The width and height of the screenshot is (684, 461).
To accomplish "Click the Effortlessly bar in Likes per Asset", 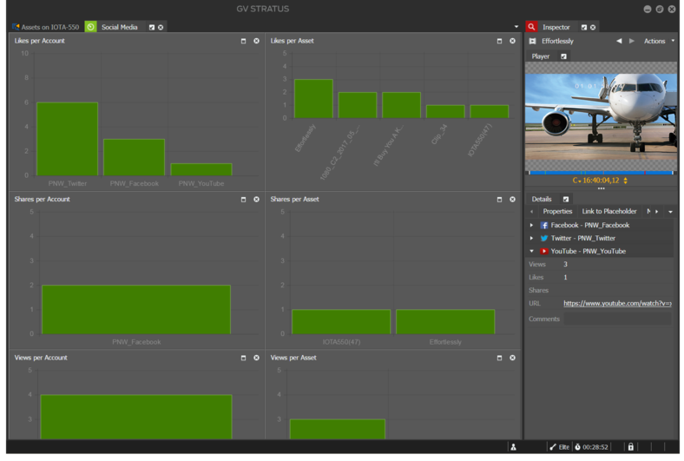I will coord(313,99).
